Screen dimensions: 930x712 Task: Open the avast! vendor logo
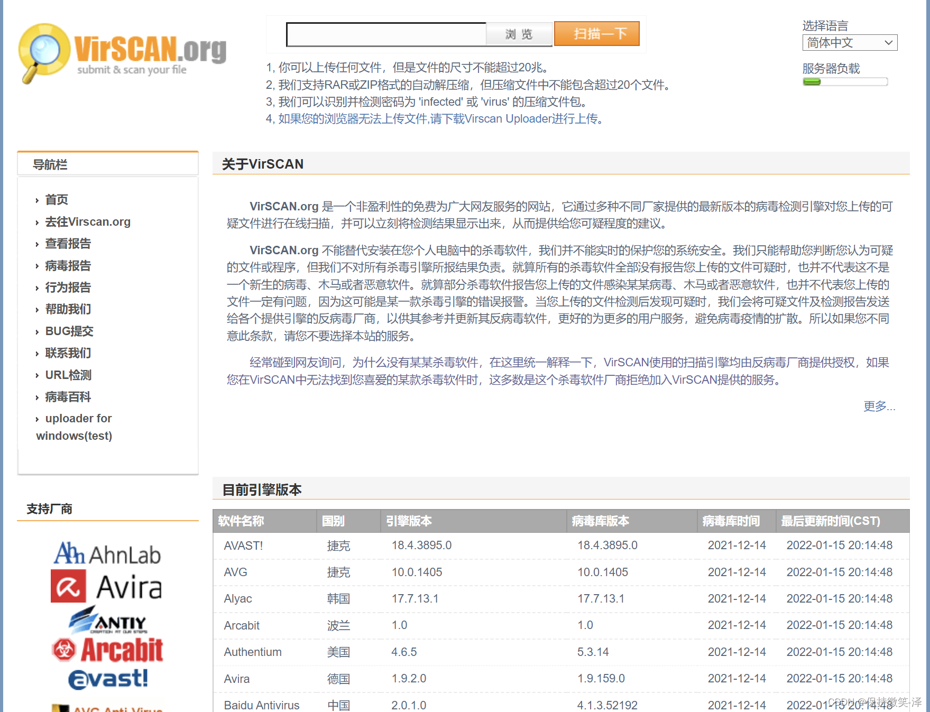(x=108, y=678)
